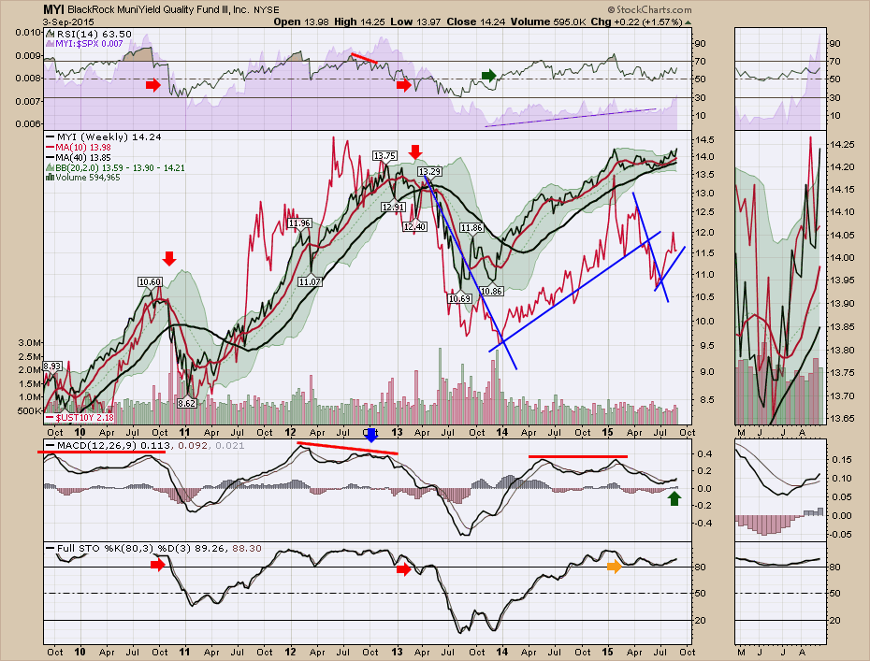
Task: Click the blue down arrow on date axis
Action: [x=371, y=435]
